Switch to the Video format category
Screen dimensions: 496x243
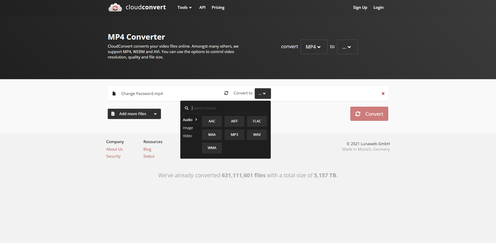click(187, 136)
